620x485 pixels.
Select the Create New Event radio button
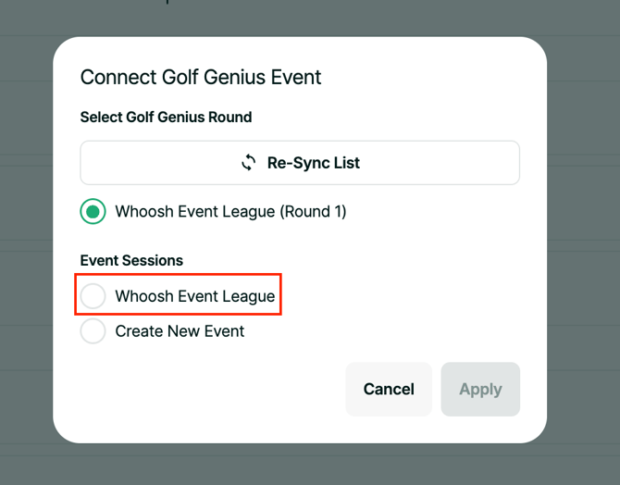tap(93, 330)
